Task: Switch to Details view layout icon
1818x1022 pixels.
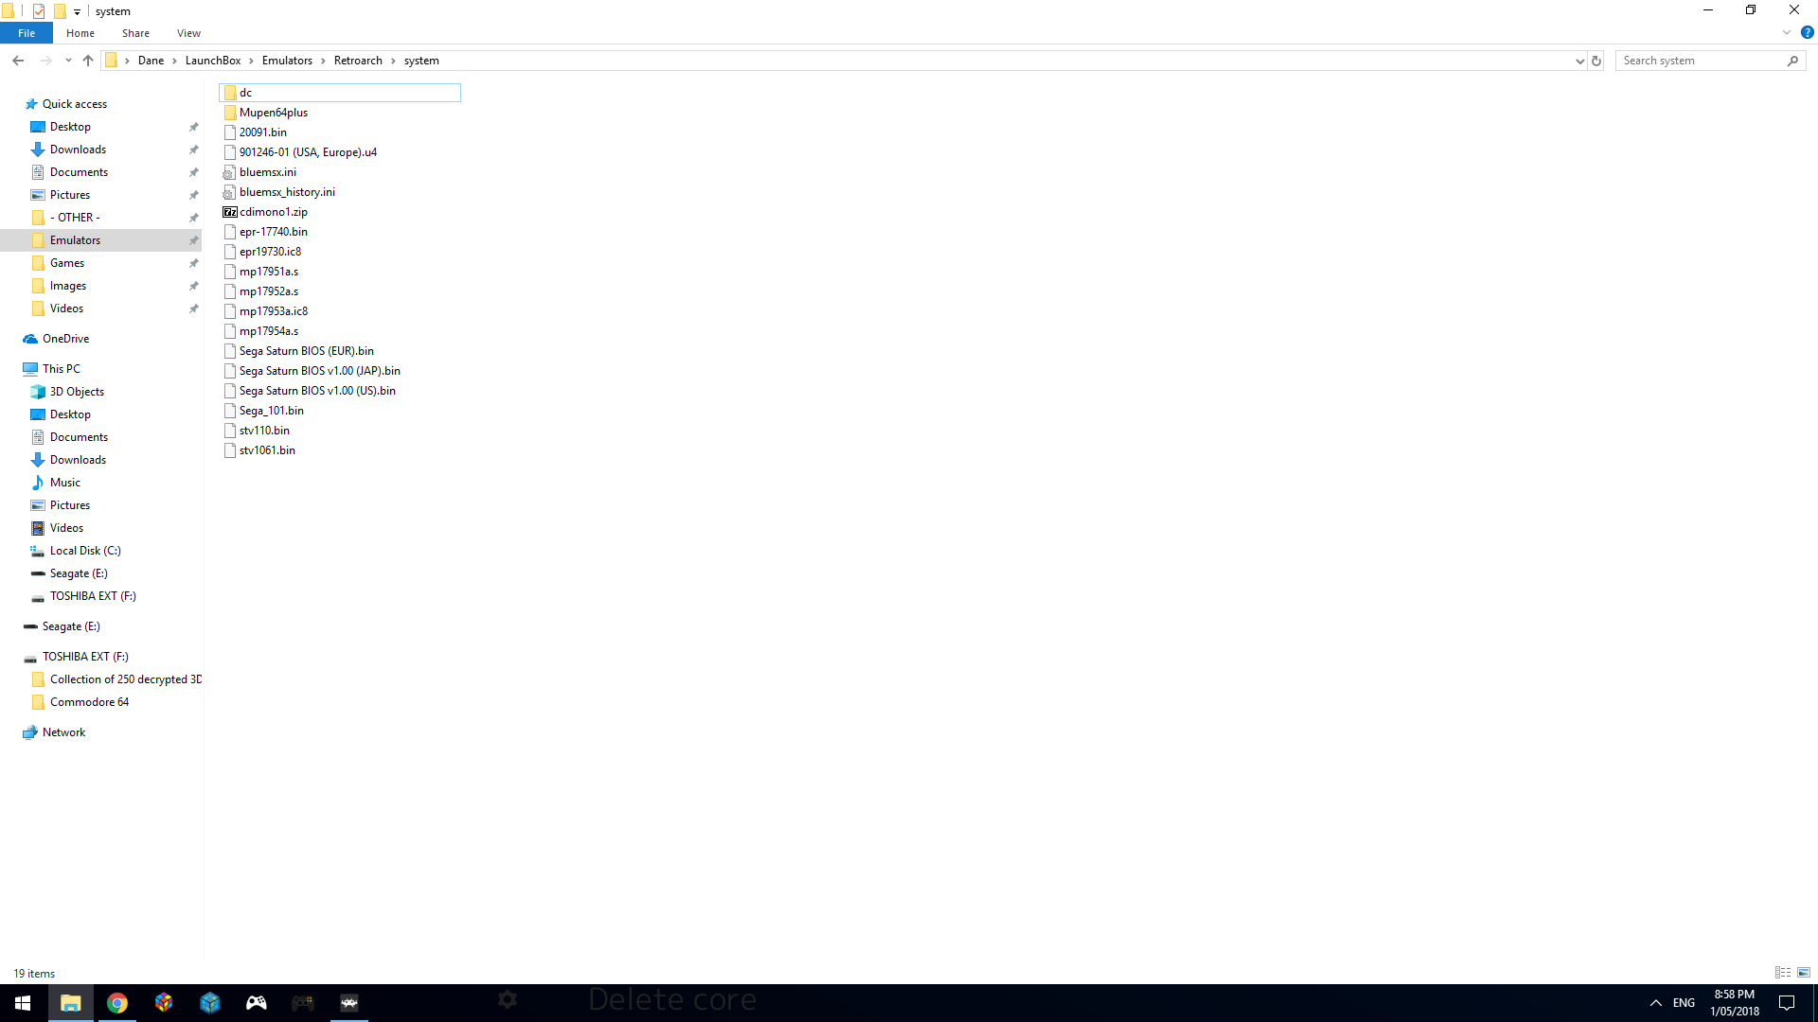Action: coord(1783,973)
